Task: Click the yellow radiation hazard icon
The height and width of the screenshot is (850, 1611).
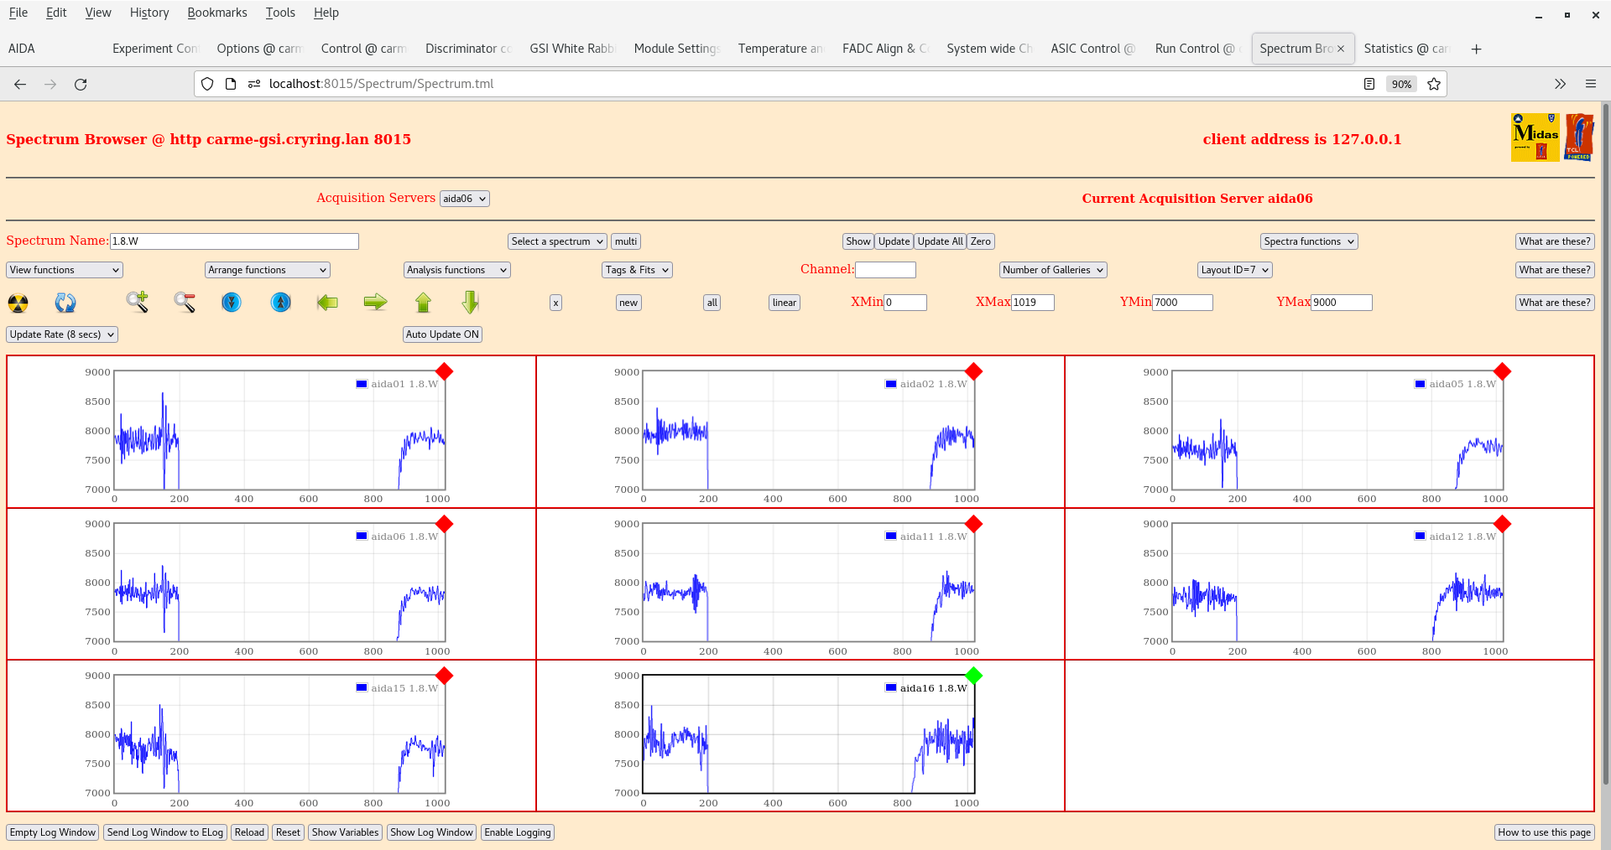Action: pyautogui.click(x=18, y=303)
